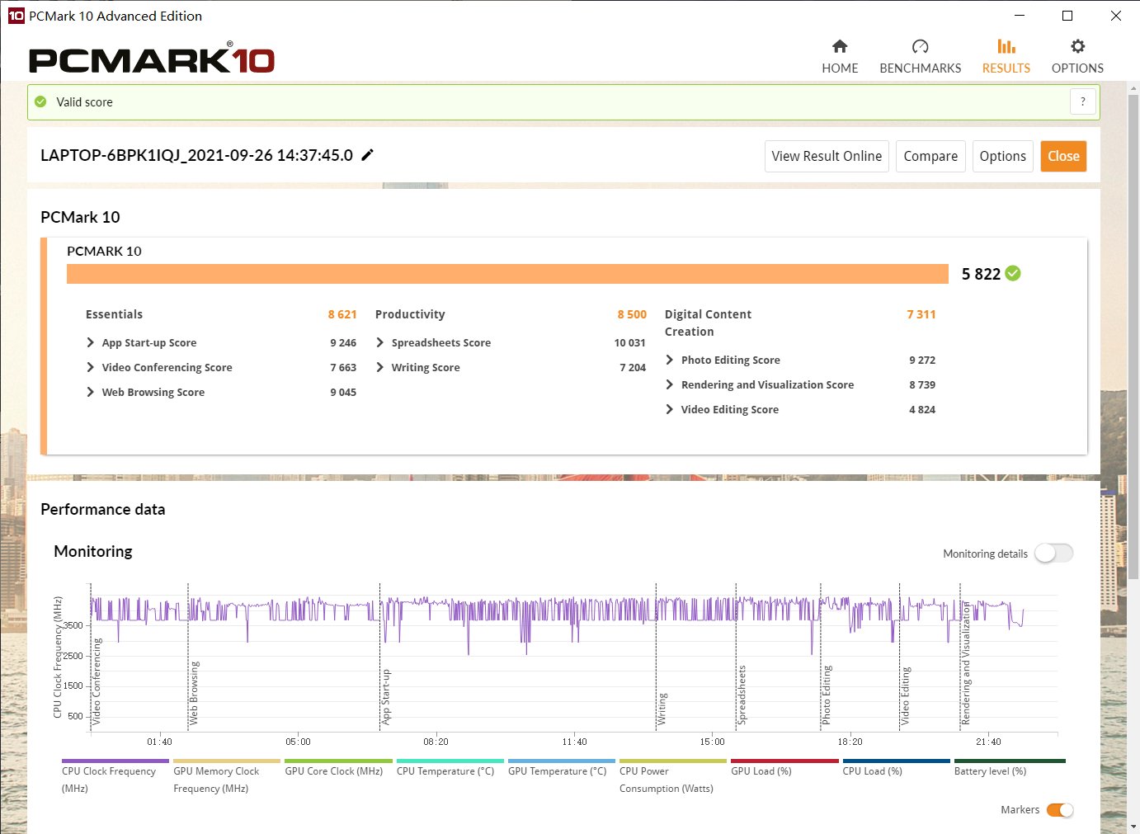
Task: Toggle GPU Temperature legend item
Action: [561, 770]
